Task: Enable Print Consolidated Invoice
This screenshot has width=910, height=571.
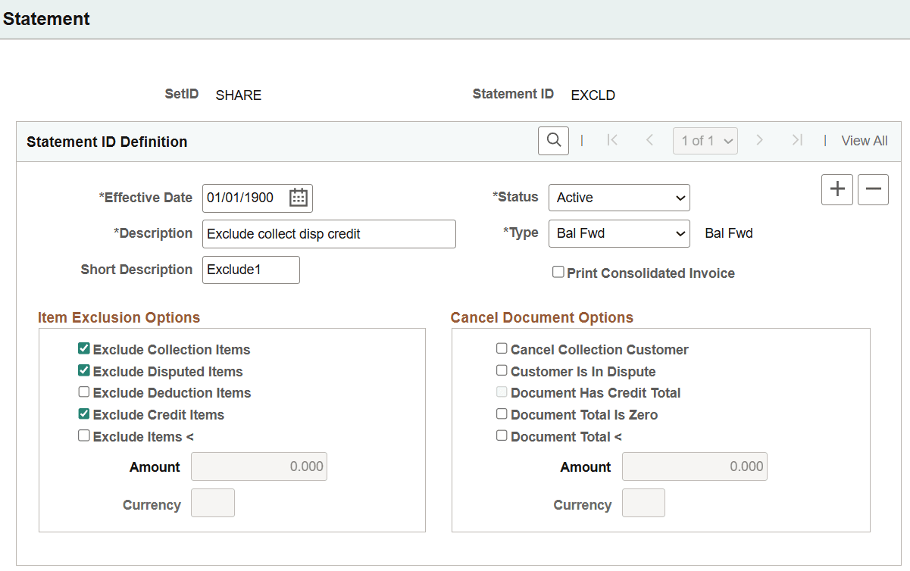Action: click(x=558, y=272)
